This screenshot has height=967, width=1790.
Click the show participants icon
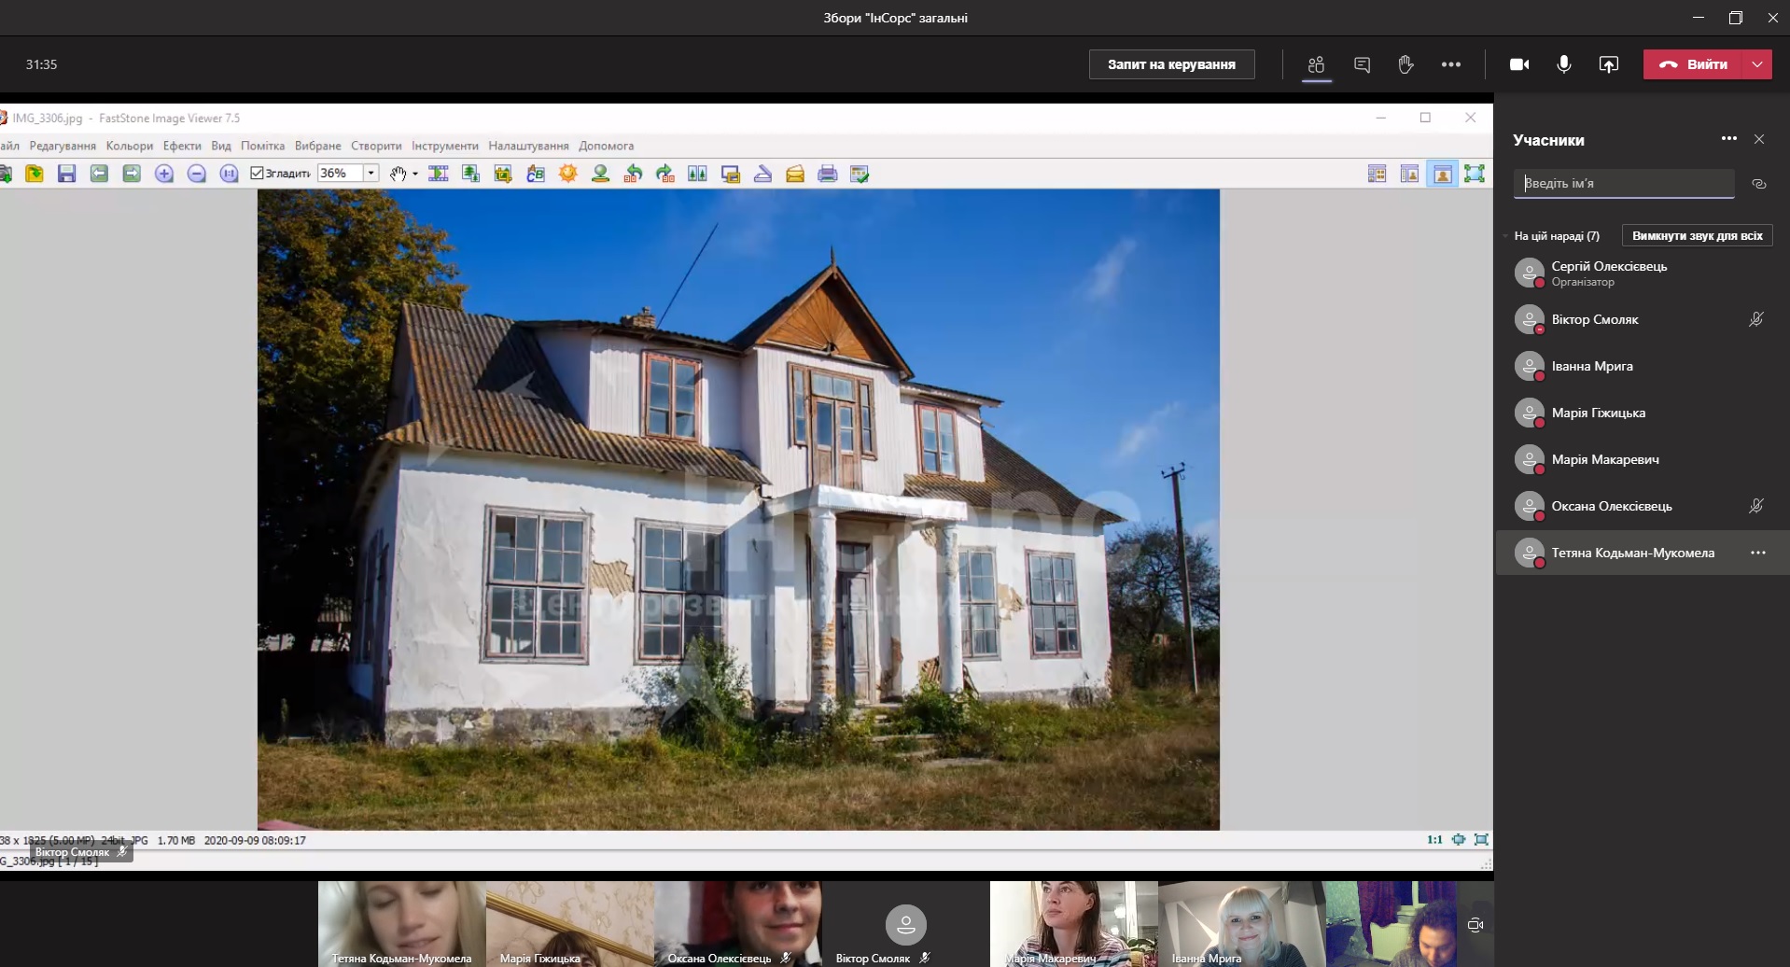click(1316, 64)
